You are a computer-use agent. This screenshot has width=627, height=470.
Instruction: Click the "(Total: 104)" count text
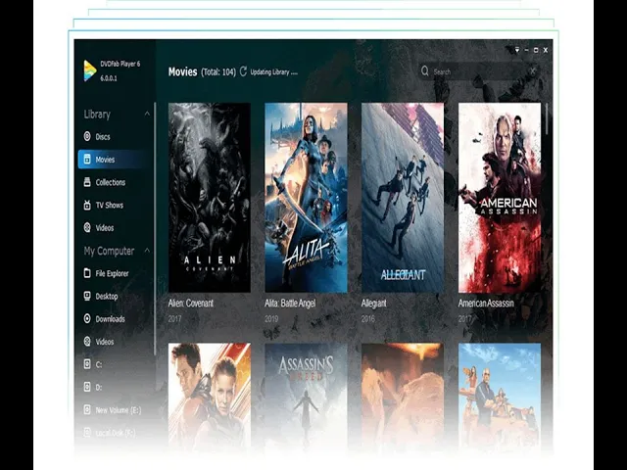[218, 72]
